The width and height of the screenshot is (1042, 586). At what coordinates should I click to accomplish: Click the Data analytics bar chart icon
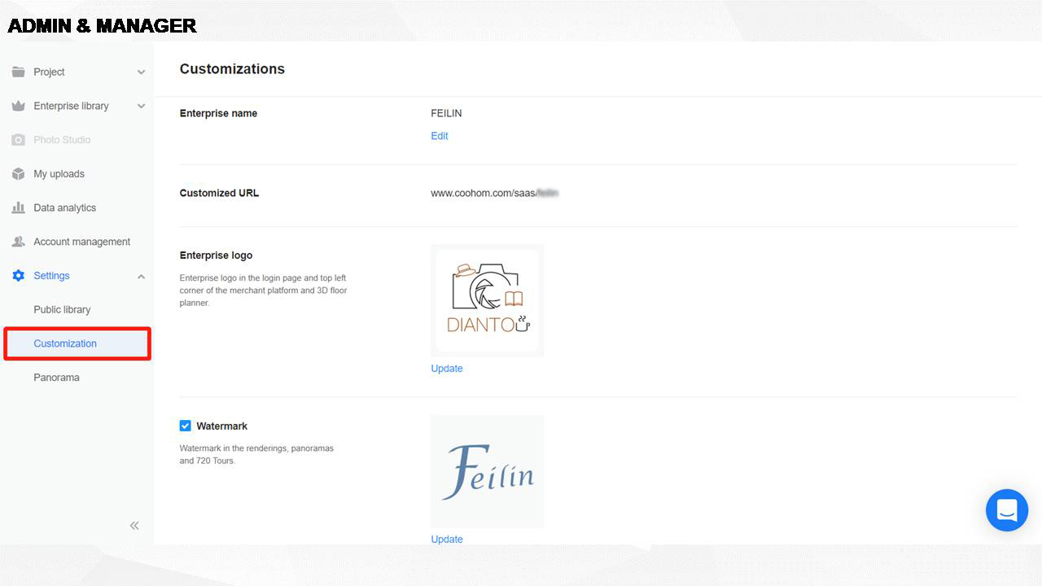[x=18, y=208]
